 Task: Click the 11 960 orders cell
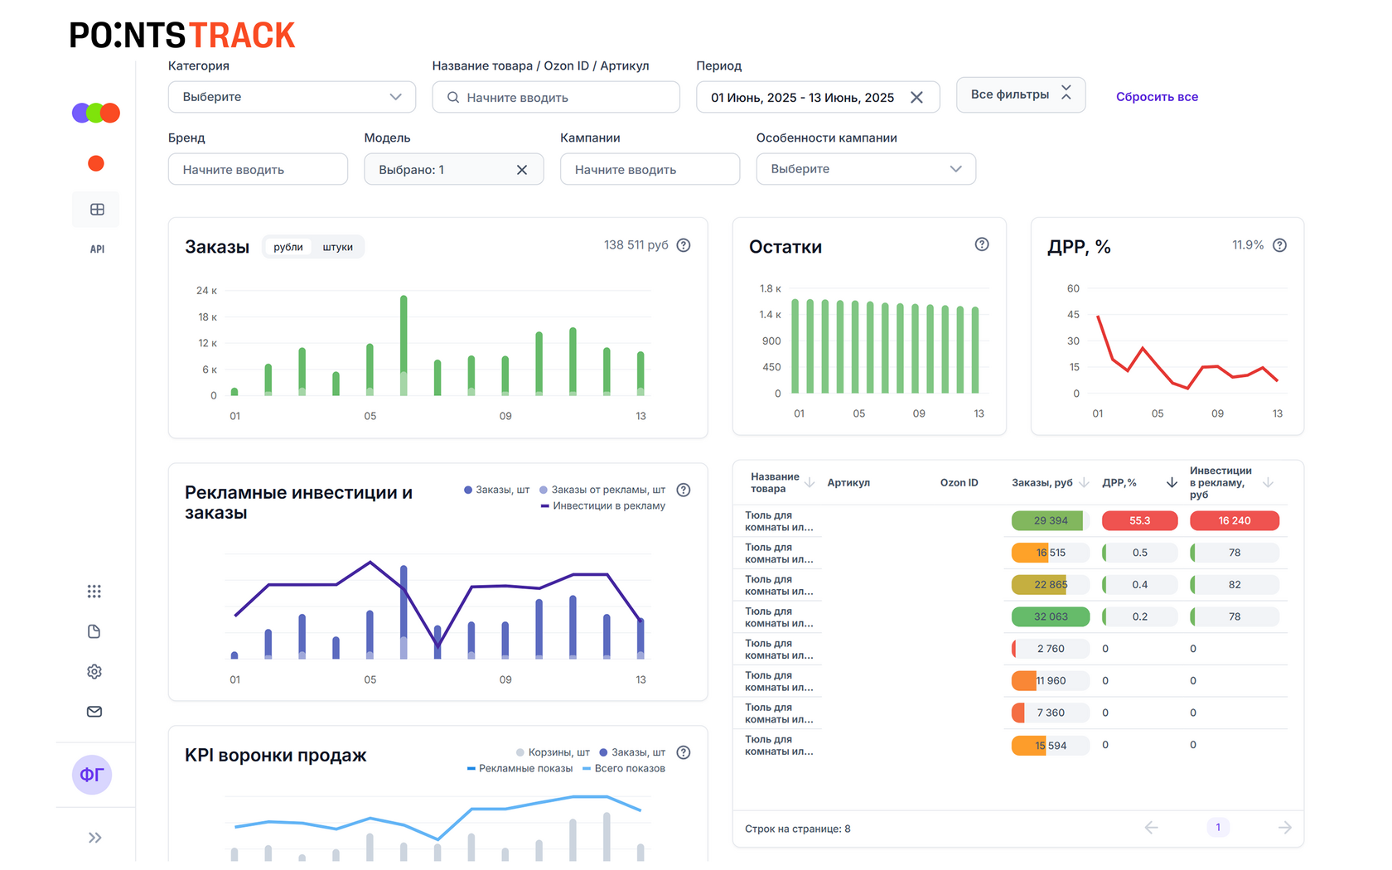1051,681
